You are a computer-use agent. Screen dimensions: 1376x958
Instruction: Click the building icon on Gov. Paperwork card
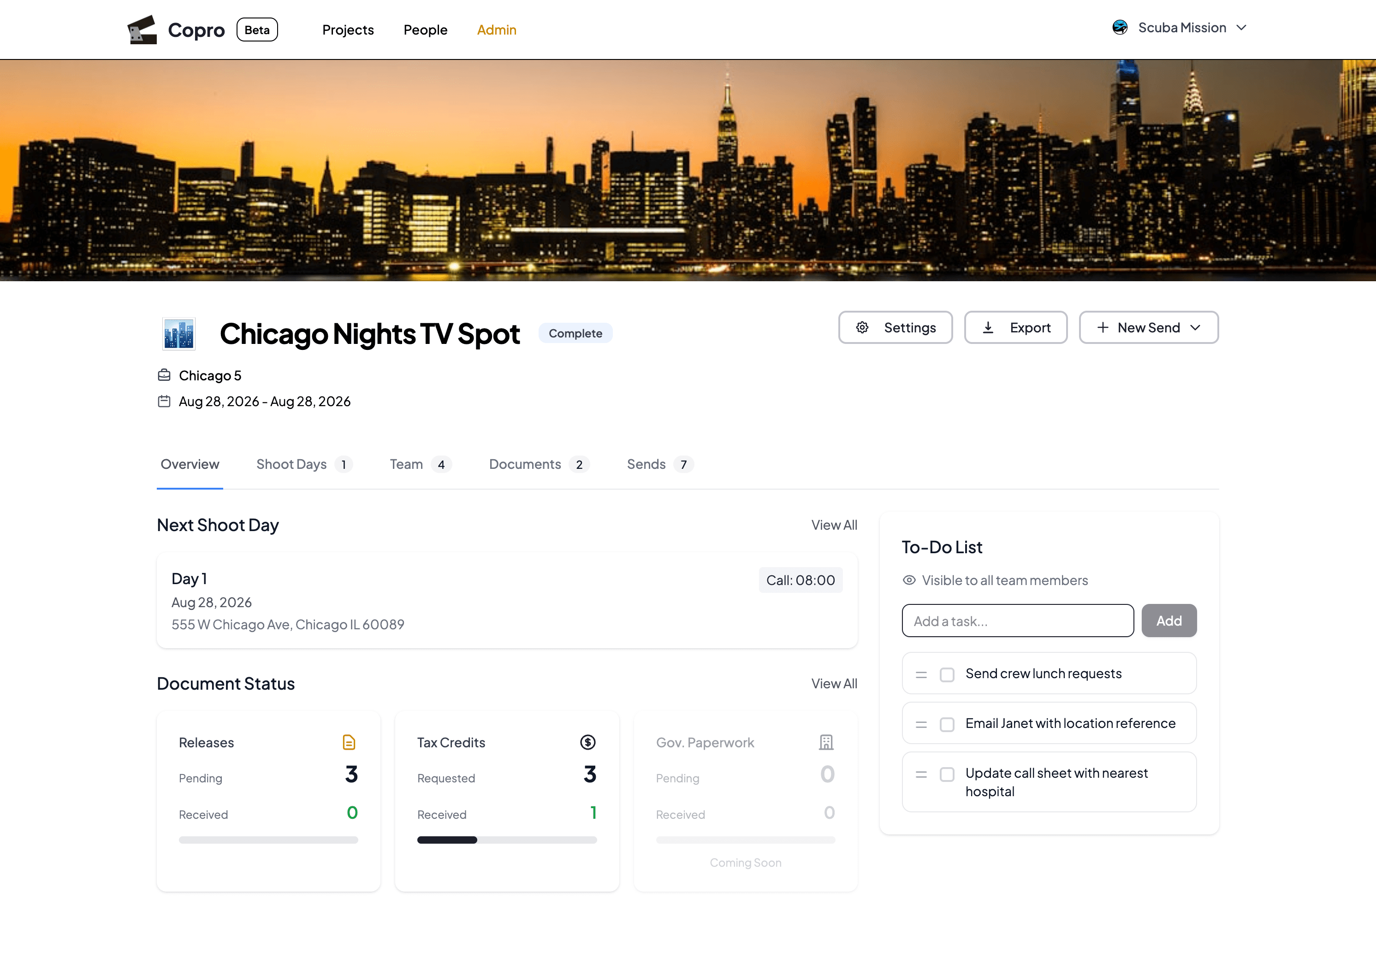826,742
